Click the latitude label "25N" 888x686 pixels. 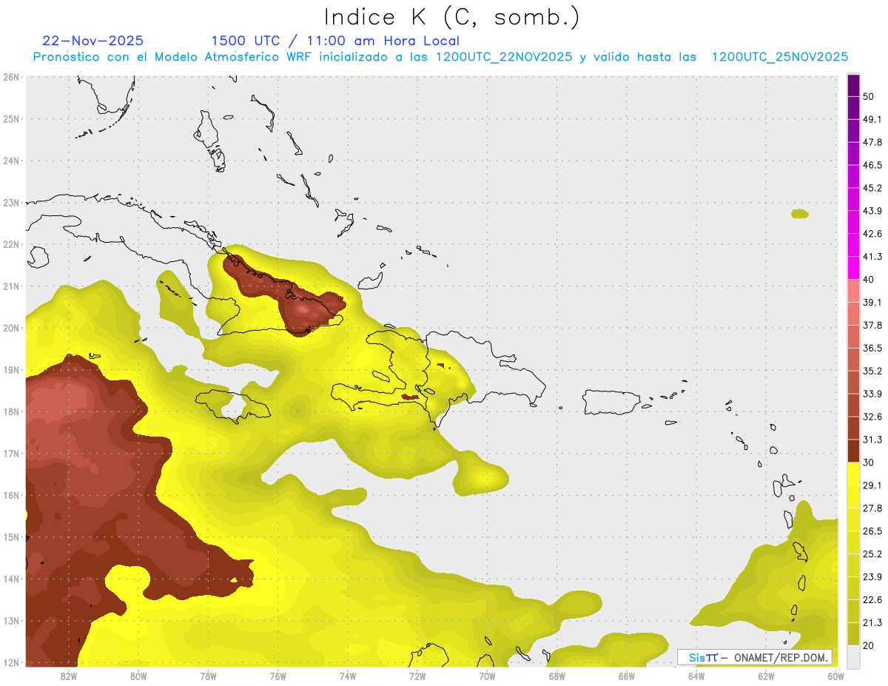(11, 118)
